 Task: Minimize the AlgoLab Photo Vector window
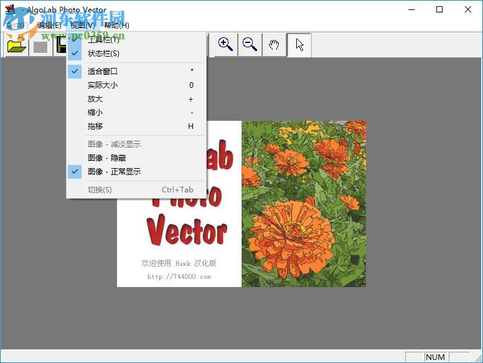pyautogui.click(x=411, y=9)
